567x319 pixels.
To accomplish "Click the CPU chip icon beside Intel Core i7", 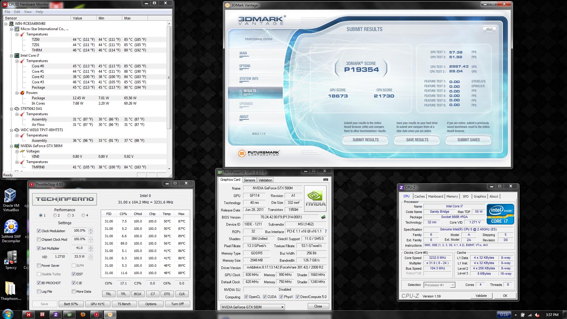I will 17,56.
